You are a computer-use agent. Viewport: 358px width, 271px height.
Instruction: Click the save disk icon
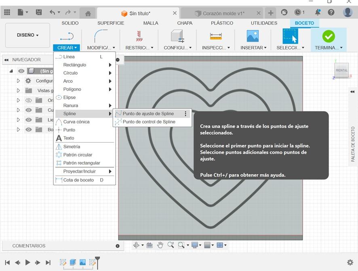[x=39, y=13]
